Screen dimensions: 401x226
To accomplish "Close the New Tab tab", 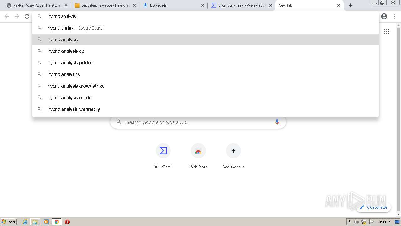I will [x=339, y=5].
